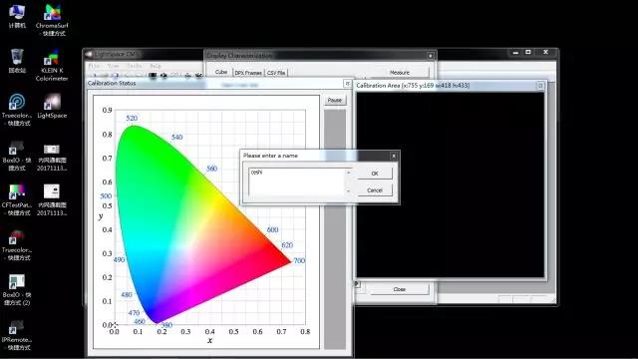The image size is (638, 359).
Task: Open the ChromaSurf desktop shortcut
Action: (52, 20)
